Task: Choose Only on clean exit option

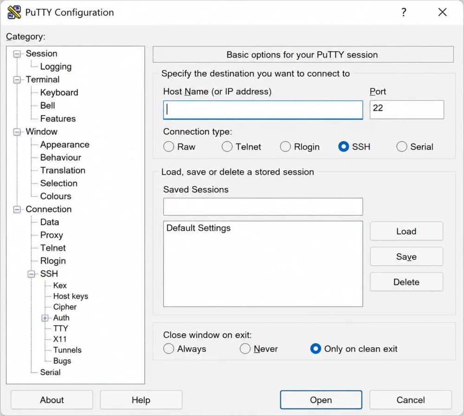Action: (316, 349)
